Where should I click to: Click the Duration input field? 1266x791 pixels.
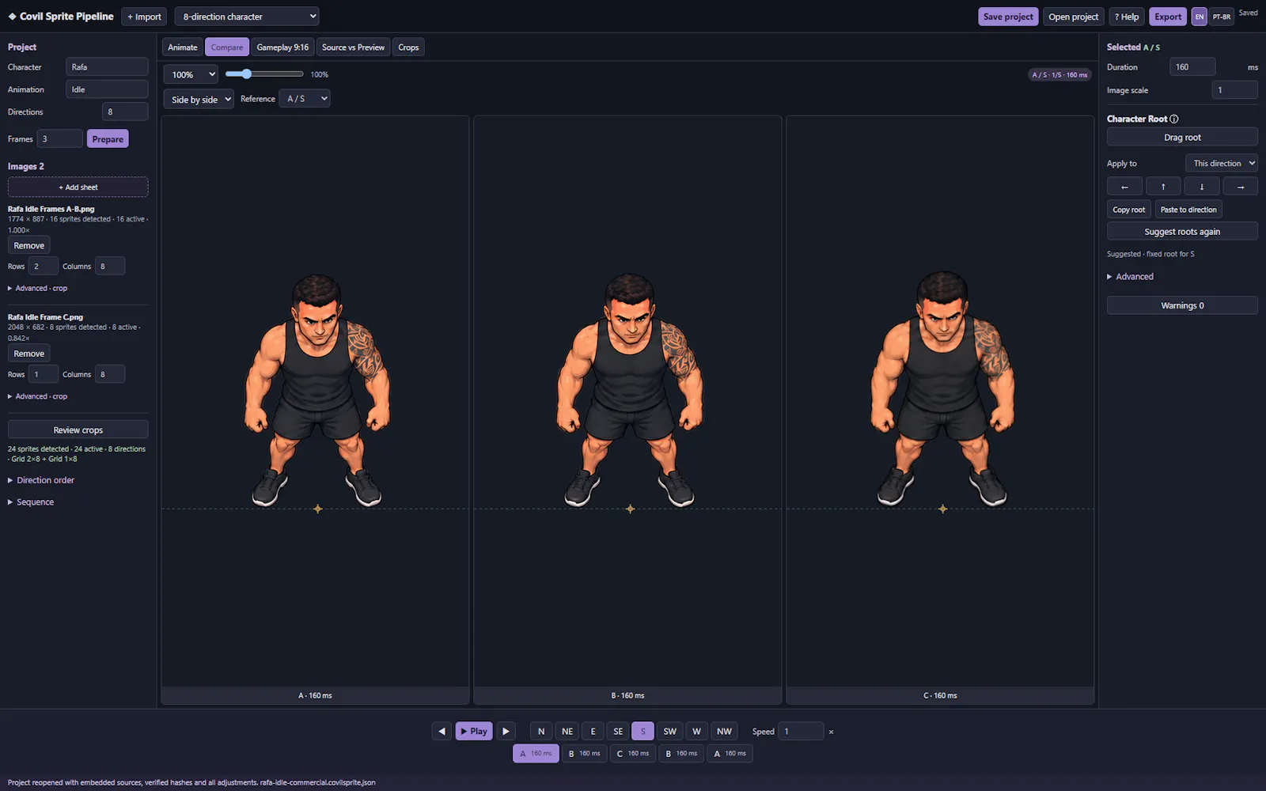pyautogui.click(x=1192, y=67)
